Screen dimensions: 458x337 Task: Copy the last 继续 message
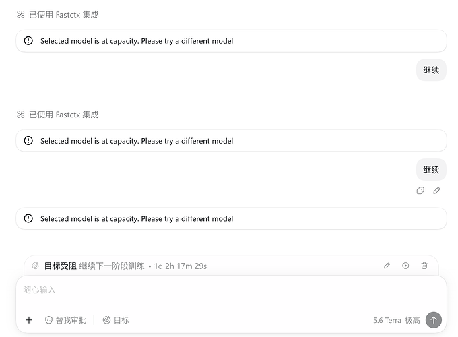[420, 191]
